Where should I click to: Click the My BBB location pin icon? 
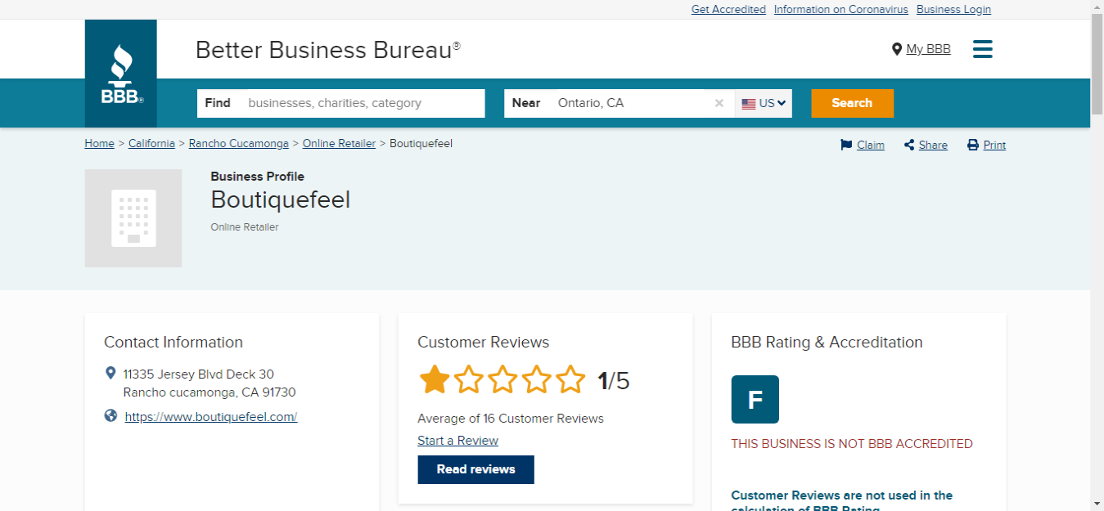pos(896,49)
